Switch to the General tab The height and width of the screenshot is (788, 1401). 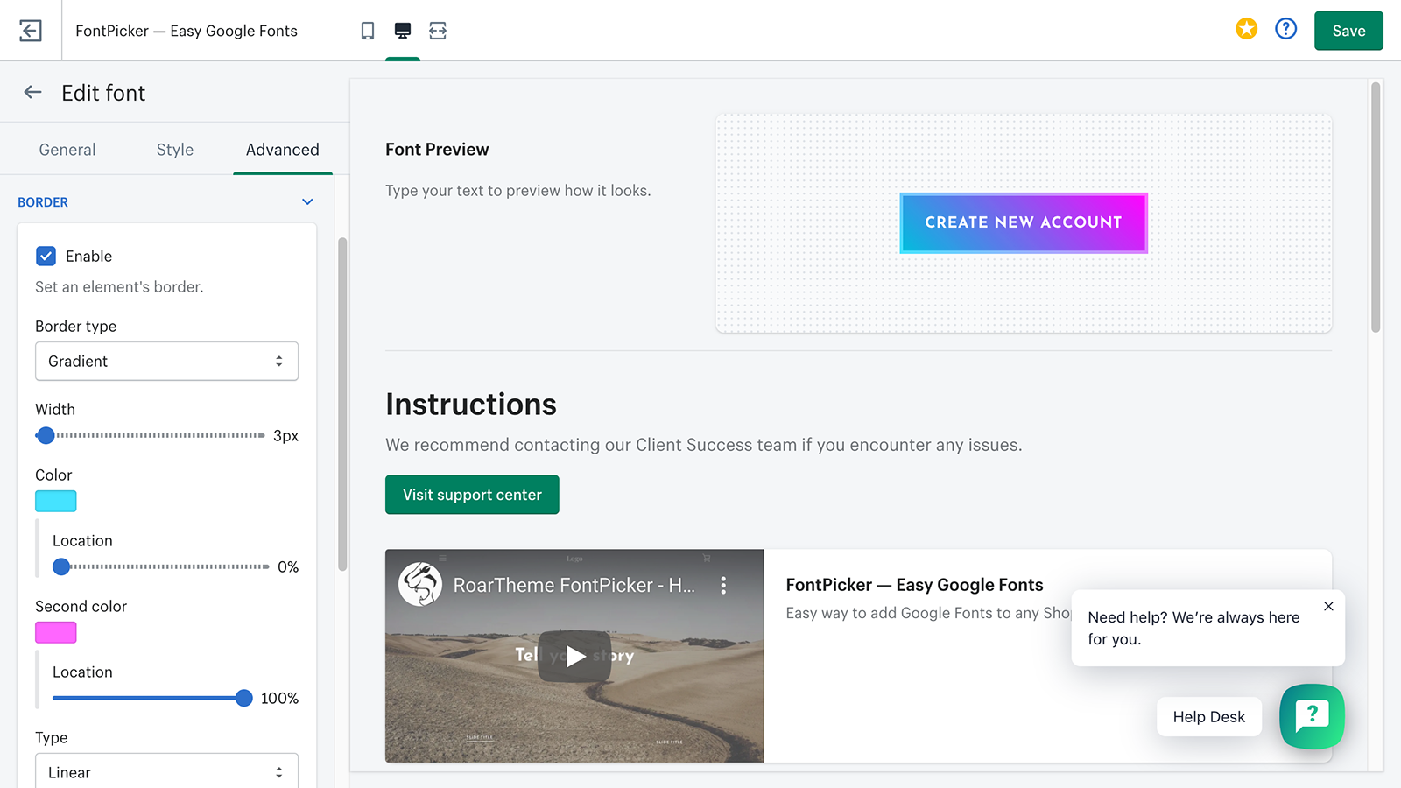(67, 150)
